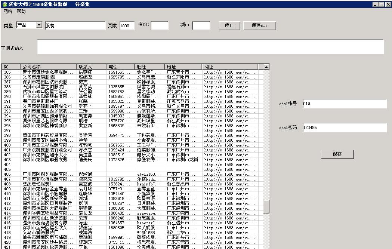Click the 联系人 column header
The image size is (392, 249).
tap(92, 67)
